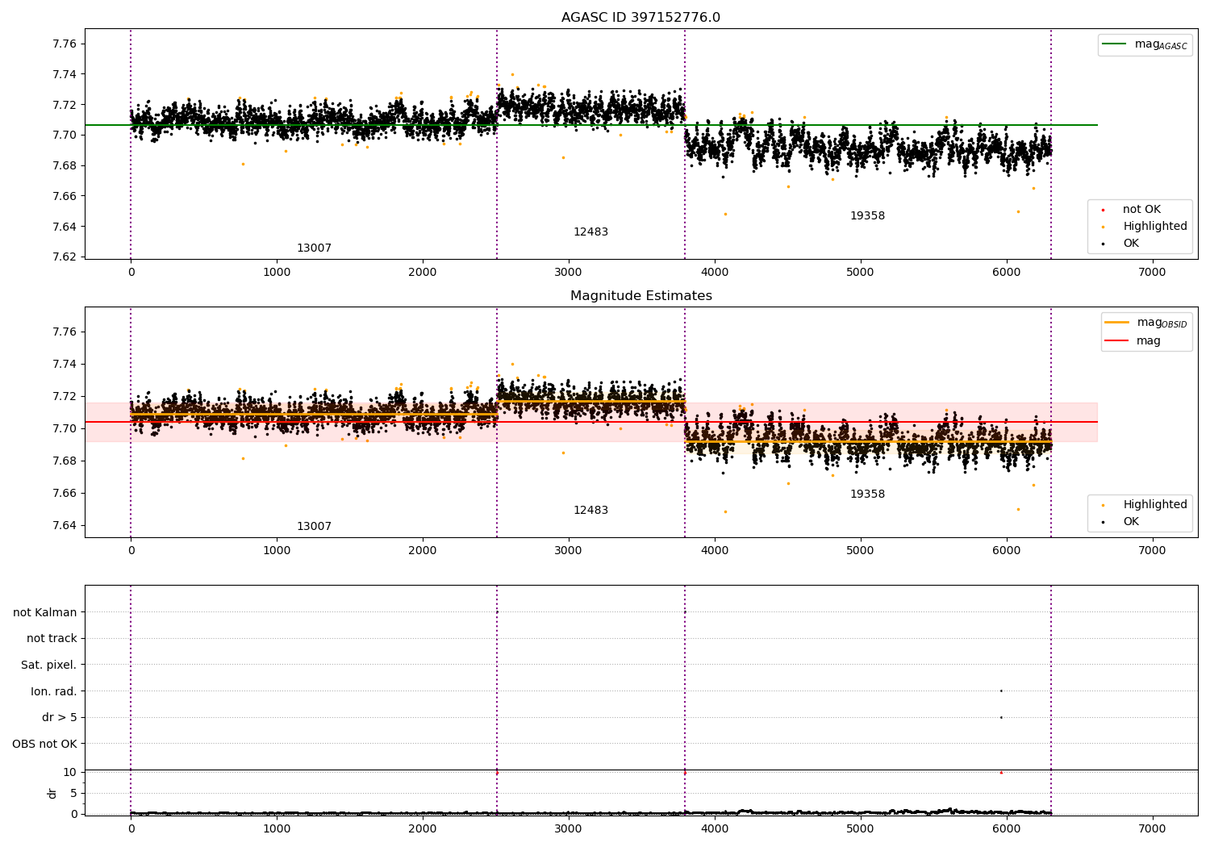Viewport: 1210px width, 847px height.
Task: Click top plot y-axis tick '7.64'
Action: click(x=65, y=227)
